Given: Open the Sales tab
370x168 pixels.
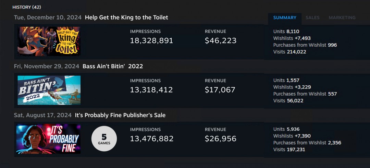Looking at the screenshot, I should pos(312,18).
